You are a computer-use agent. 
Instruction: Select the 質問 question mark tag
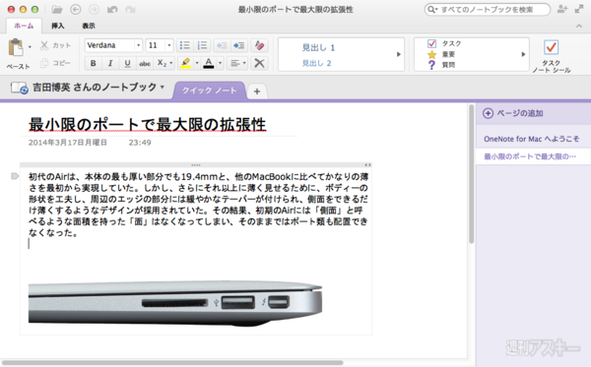(x=432, y=65)
